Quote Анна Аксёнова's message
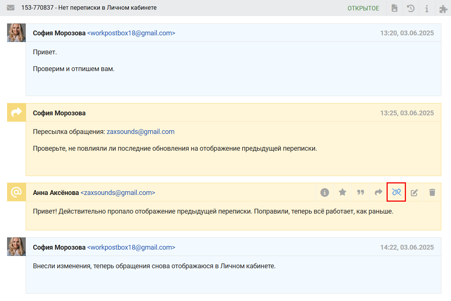This screenshot has height=301, width=451. (361, 192)
